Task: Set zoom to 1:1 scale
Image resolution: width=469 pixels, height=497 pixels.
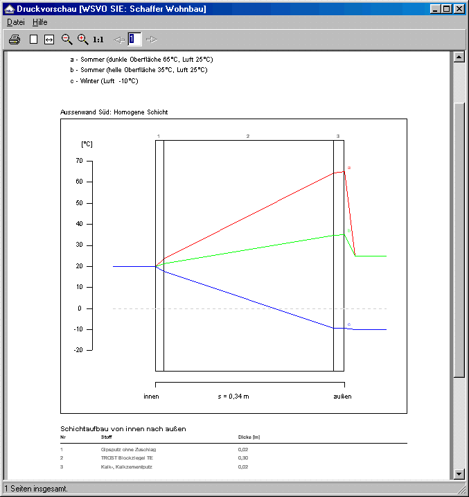Action: click(98, 40)
